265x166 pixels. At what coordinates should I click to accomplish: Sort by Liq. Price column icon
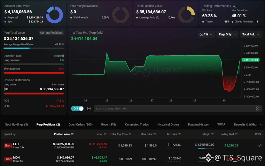pyautogui.click(x=179, y=134)
